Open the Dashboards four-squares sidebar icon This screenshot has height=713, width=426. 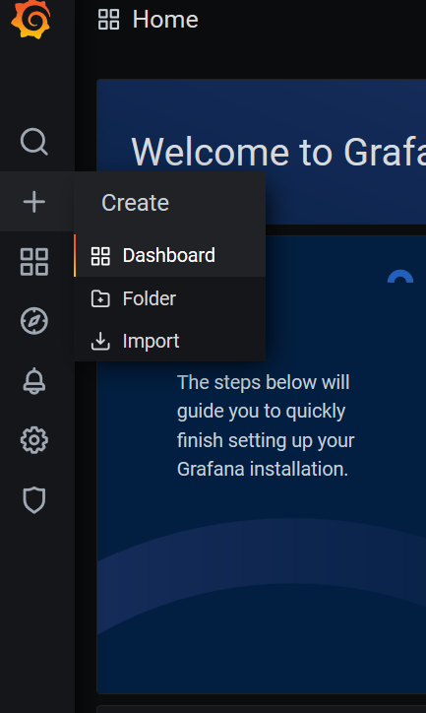coord(34,261)
